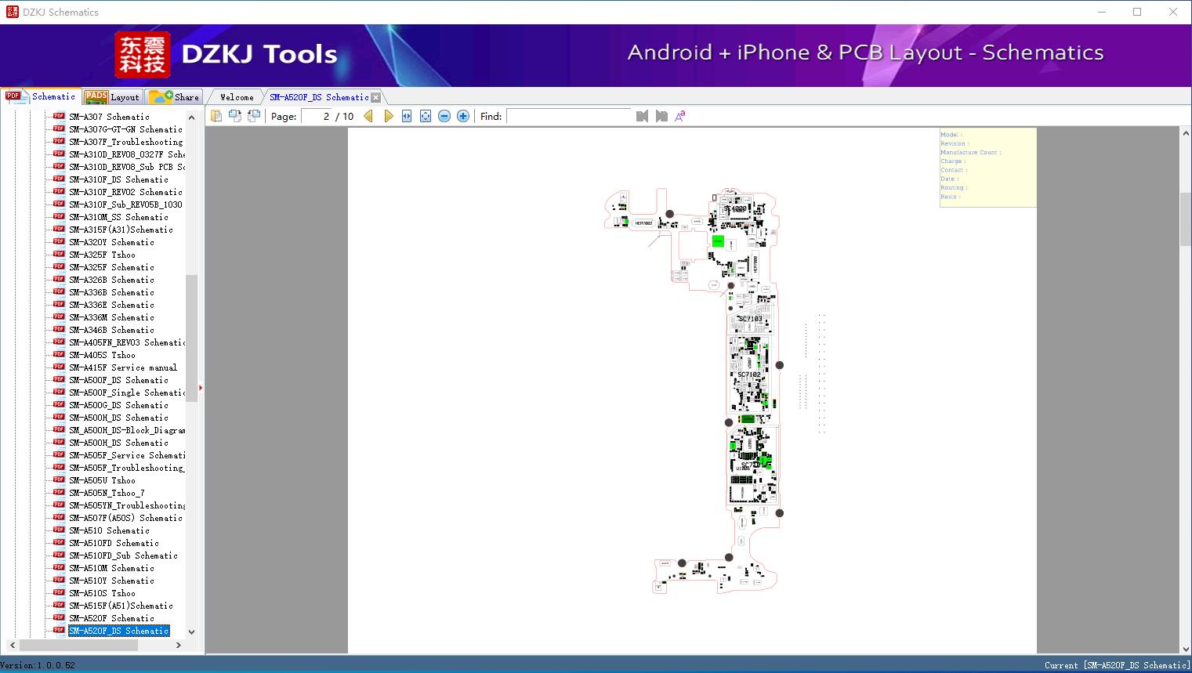Select SM-A315F(A31)Schematic entry
This screenshot has height=673, width=1192.
pyautogui.click(x=121, y=230)
